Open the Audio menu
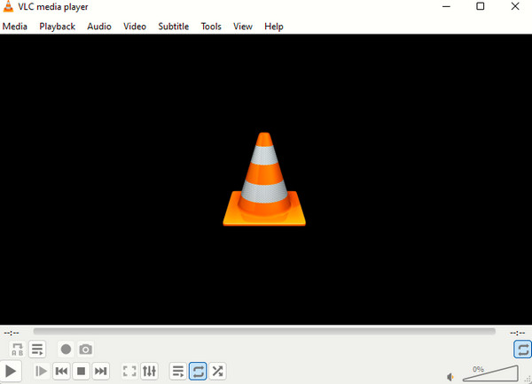532x384 pixels. (99, 27)
